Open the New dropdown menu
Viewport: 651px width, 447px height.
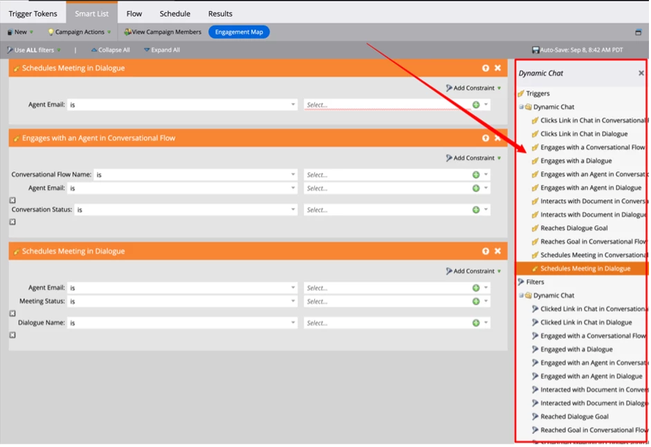click(x=20, y=32)
